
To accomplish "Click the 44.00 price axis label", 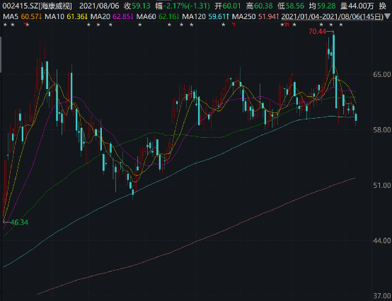I will (x=381, y=241).
